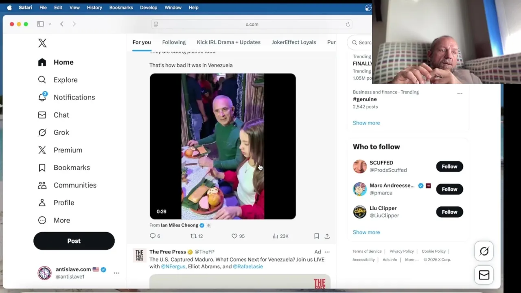Open Home in sidebar
This screenshot has width=521, height=293.
pos(56,62)
